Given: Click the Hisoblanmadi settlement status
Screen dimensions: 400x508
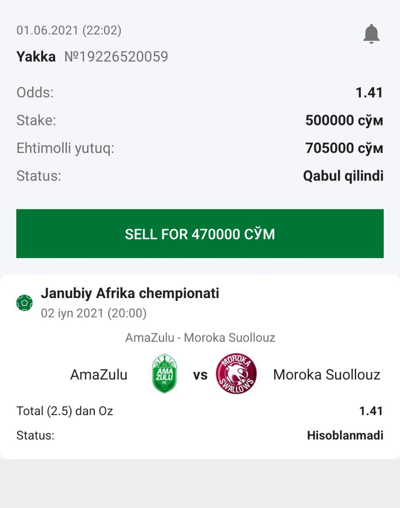Looking at the screenshot, I should [345, 435].
